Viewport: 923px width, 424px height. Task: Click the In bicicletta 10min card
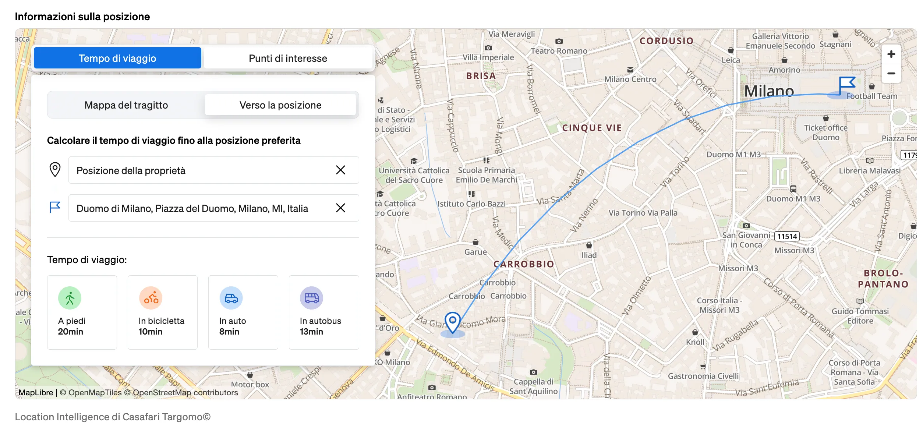(163, 312)
